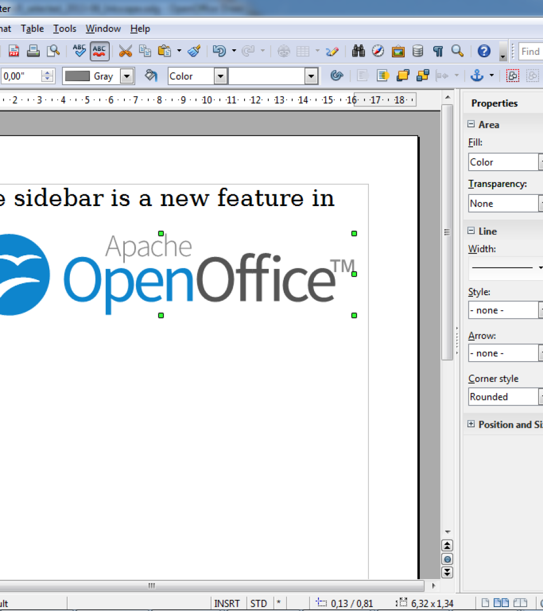Toggle STD selection mode in status bar
This screenshot has height=611, width=543.
coord(259,603)
